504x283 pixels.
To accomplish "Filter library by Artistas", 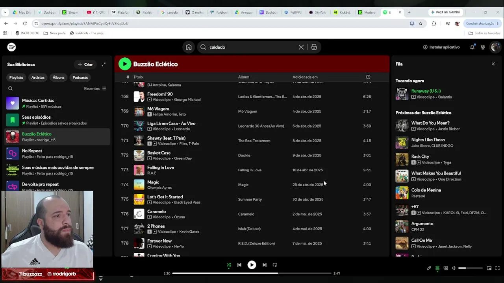I will [38, 77].
